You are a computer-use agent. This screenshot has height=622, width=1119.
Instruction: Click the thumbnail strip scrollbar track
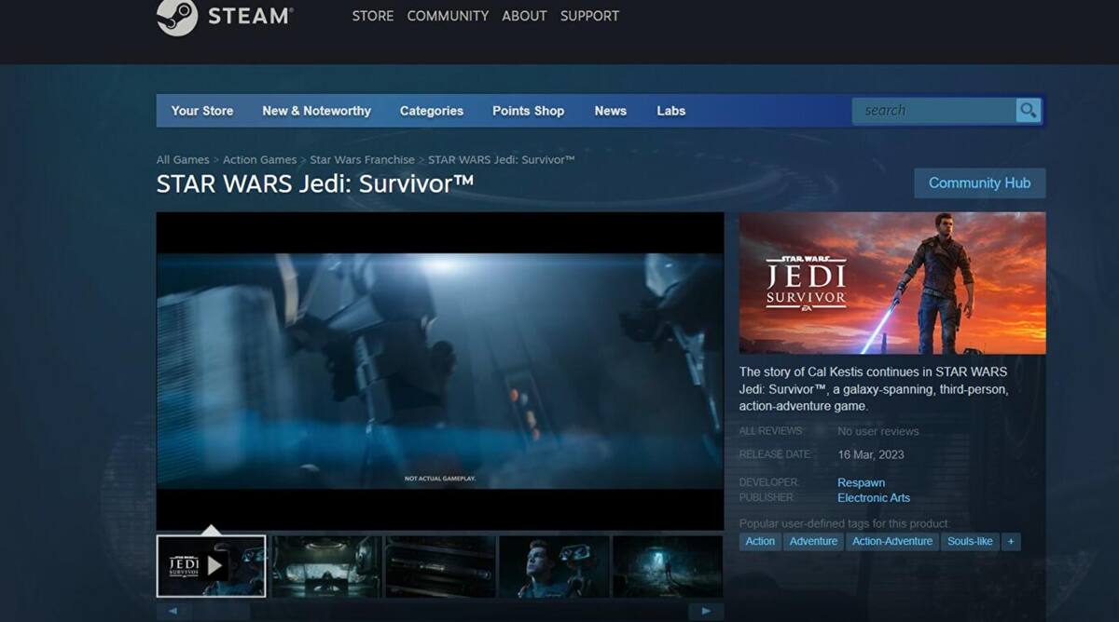point(440,612)
